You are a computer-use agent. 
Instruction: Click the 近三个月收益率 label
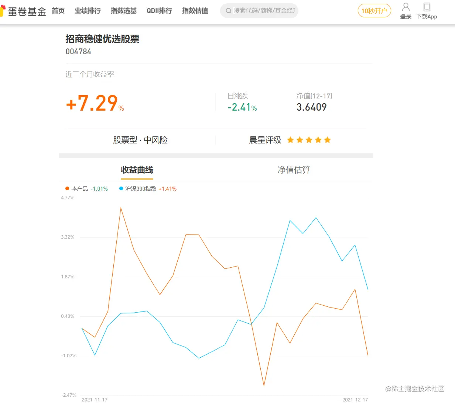pos(90,74)
